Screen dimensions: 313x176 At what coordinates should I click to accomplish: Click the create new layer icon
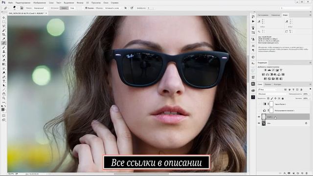tap(302, 173)
